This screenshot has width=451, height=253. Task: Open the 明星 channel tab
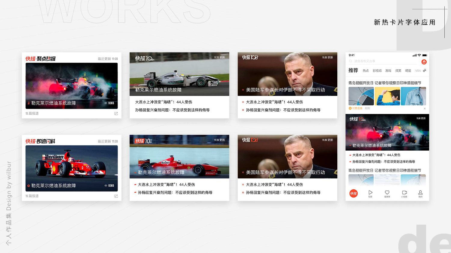[x=408, y=71]
